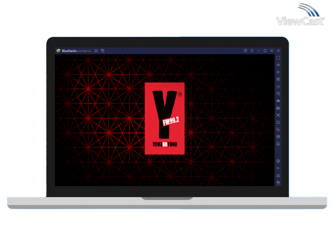Click the hexagonal cube icon in side toolbar
Screen dimensions: 331x228
point(278,137)
